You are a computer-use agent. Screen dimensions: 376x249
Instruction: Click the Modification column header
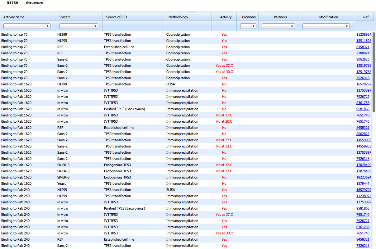click(x=328, y=17)
